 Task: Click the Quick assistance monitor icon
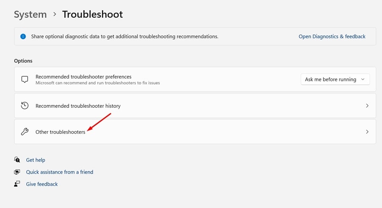pyautogui.click(x=17, y=172)
